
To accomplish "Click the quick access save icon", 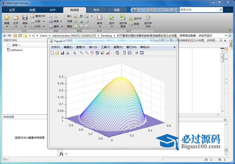I will (x=135, y=10).
